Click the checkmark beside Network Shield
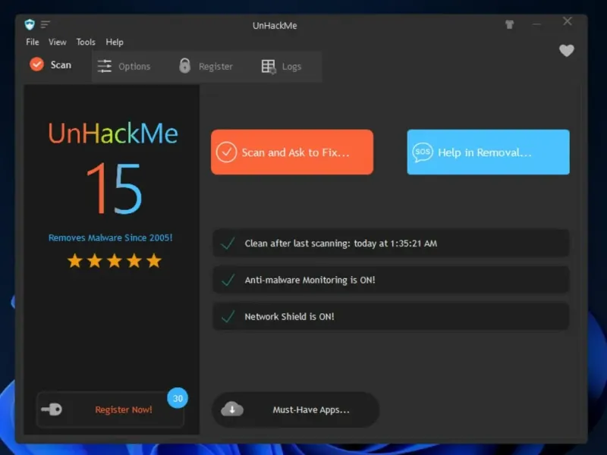Viewport: 607px width, 455px height. [228, 316]
